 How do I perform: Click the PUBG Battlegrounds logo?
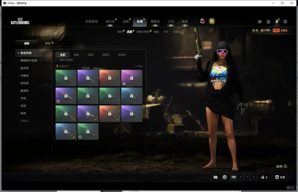(x=20, y=21)
